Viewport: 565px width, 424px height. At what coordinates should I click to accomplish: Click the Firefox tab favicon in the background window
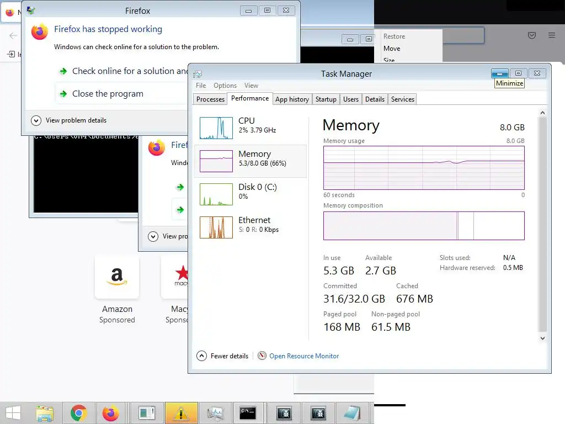(x=10, y=13)
